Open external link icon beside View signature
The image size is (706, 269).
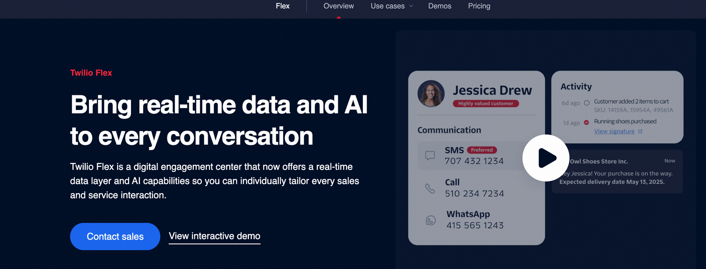click(640, 131)
